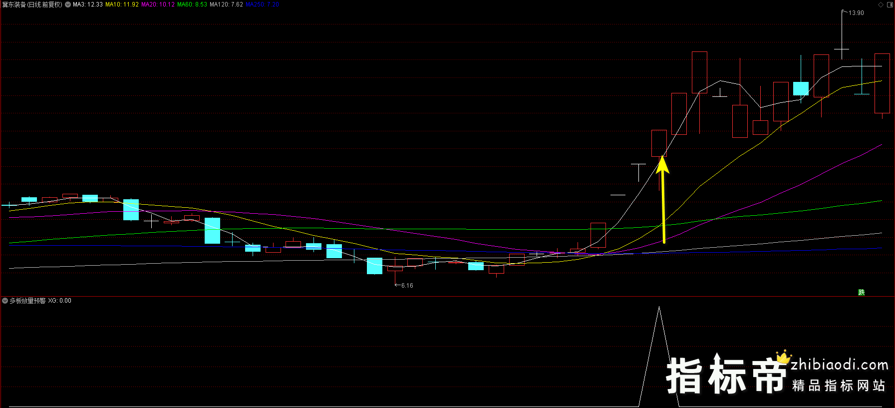Click the yellow MA10: 11.92 label
Viewport: 895px width, 408px height.
pyautogui.click(x=122, y=4)
